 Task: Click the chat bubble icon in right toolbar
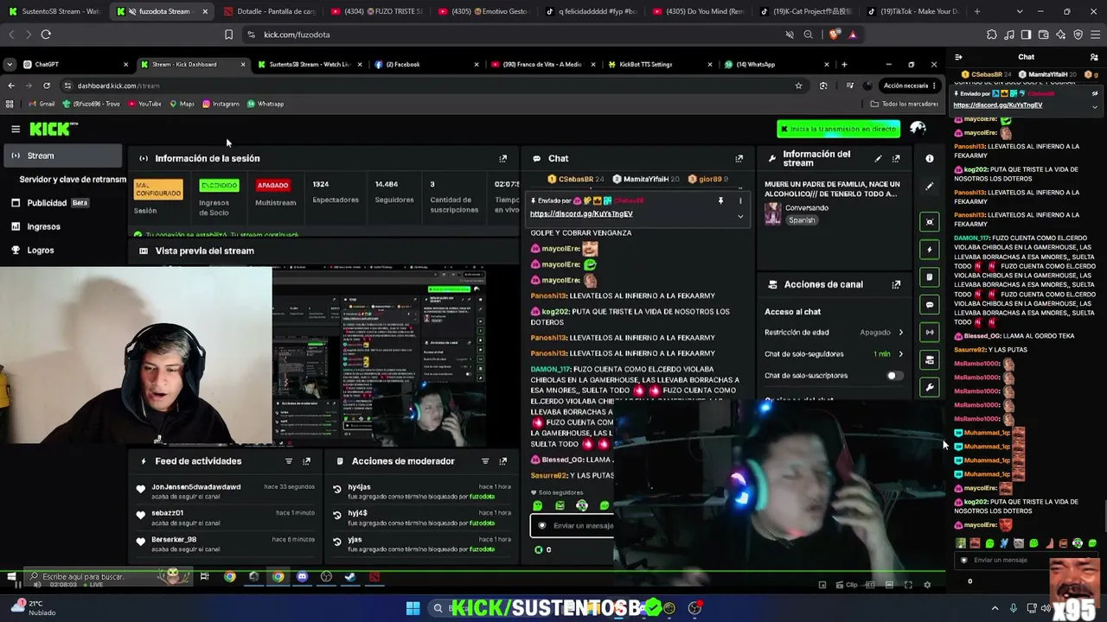930,305
